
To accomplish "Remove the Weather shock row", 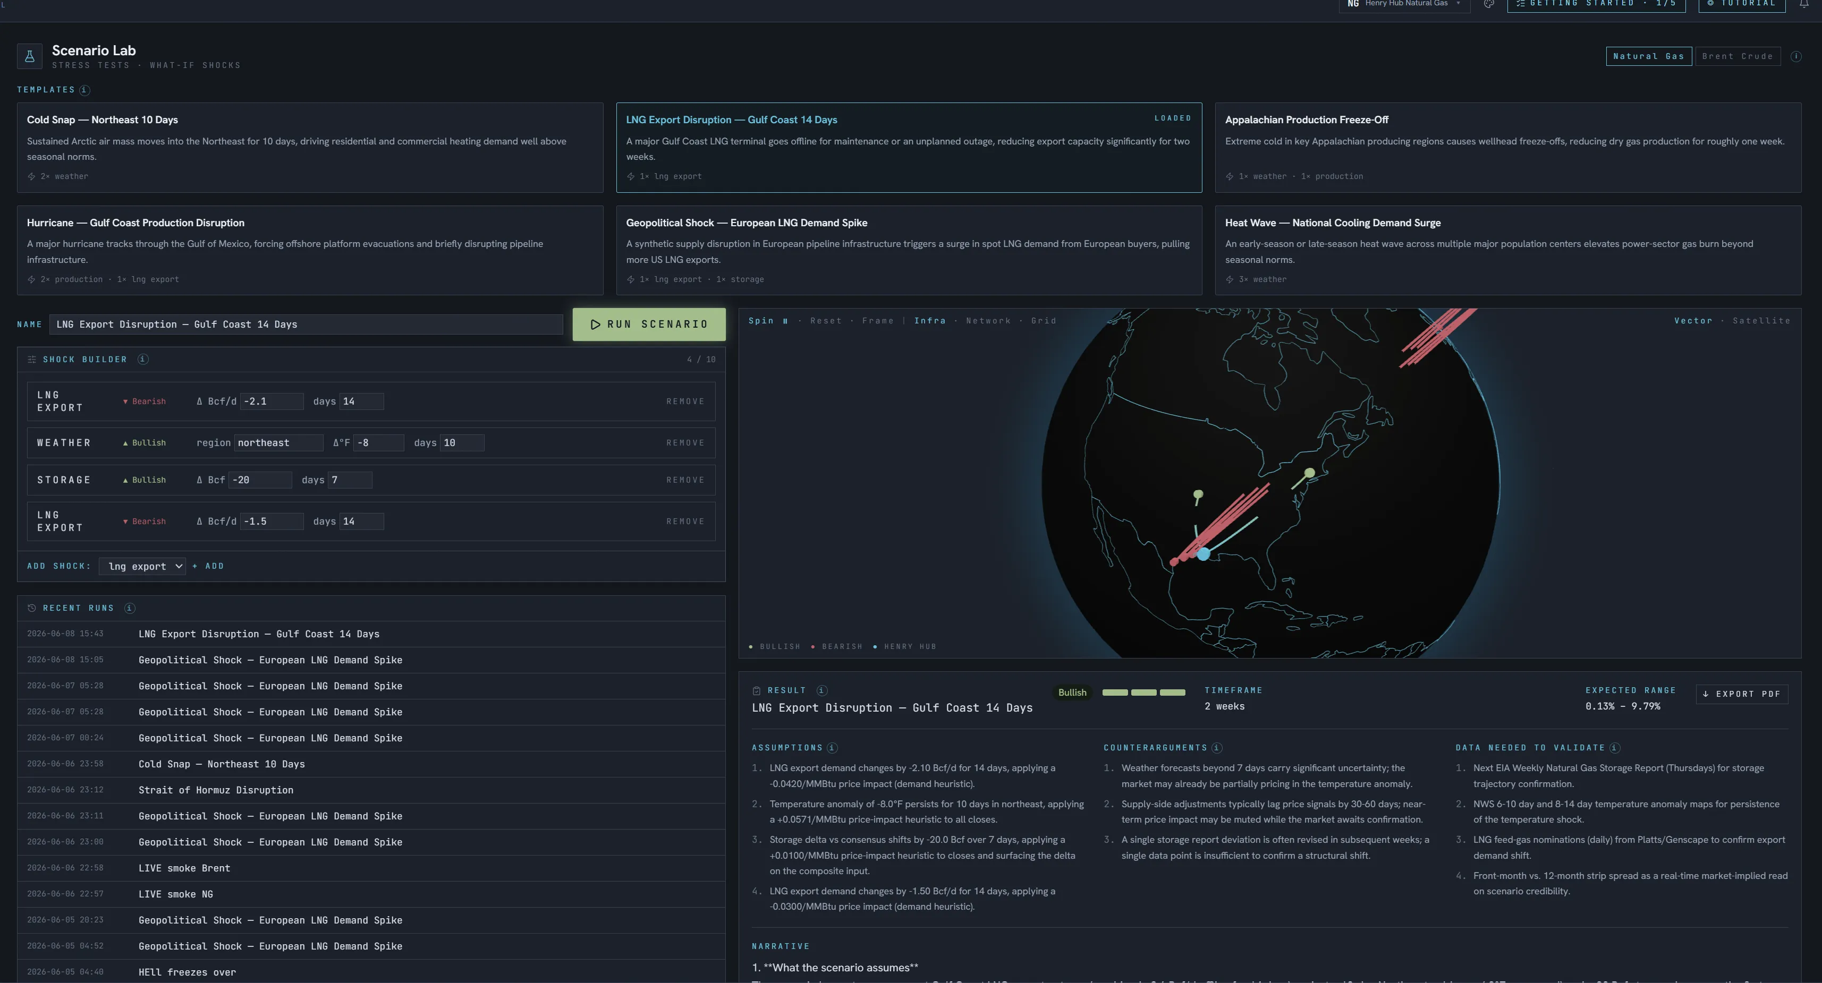I will pos(685,443).
